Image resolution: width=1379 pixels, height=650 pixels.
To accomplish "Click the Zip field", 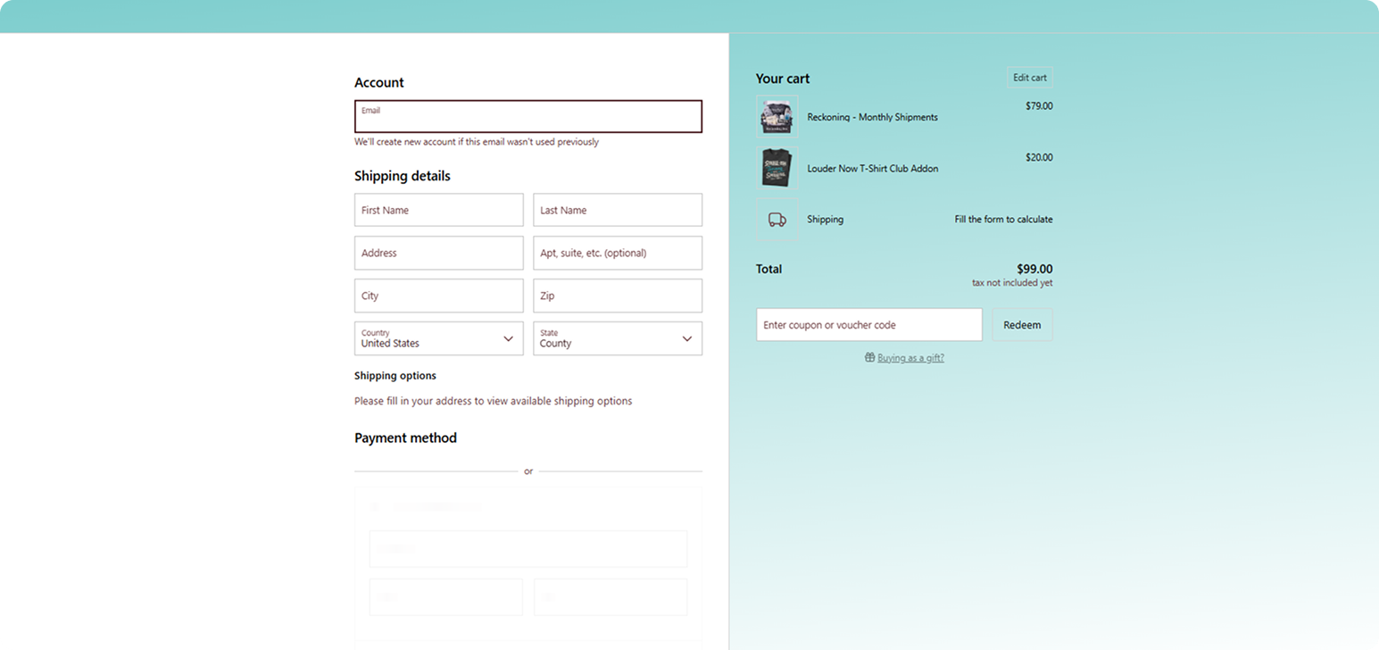I will (x=618, y=296).
